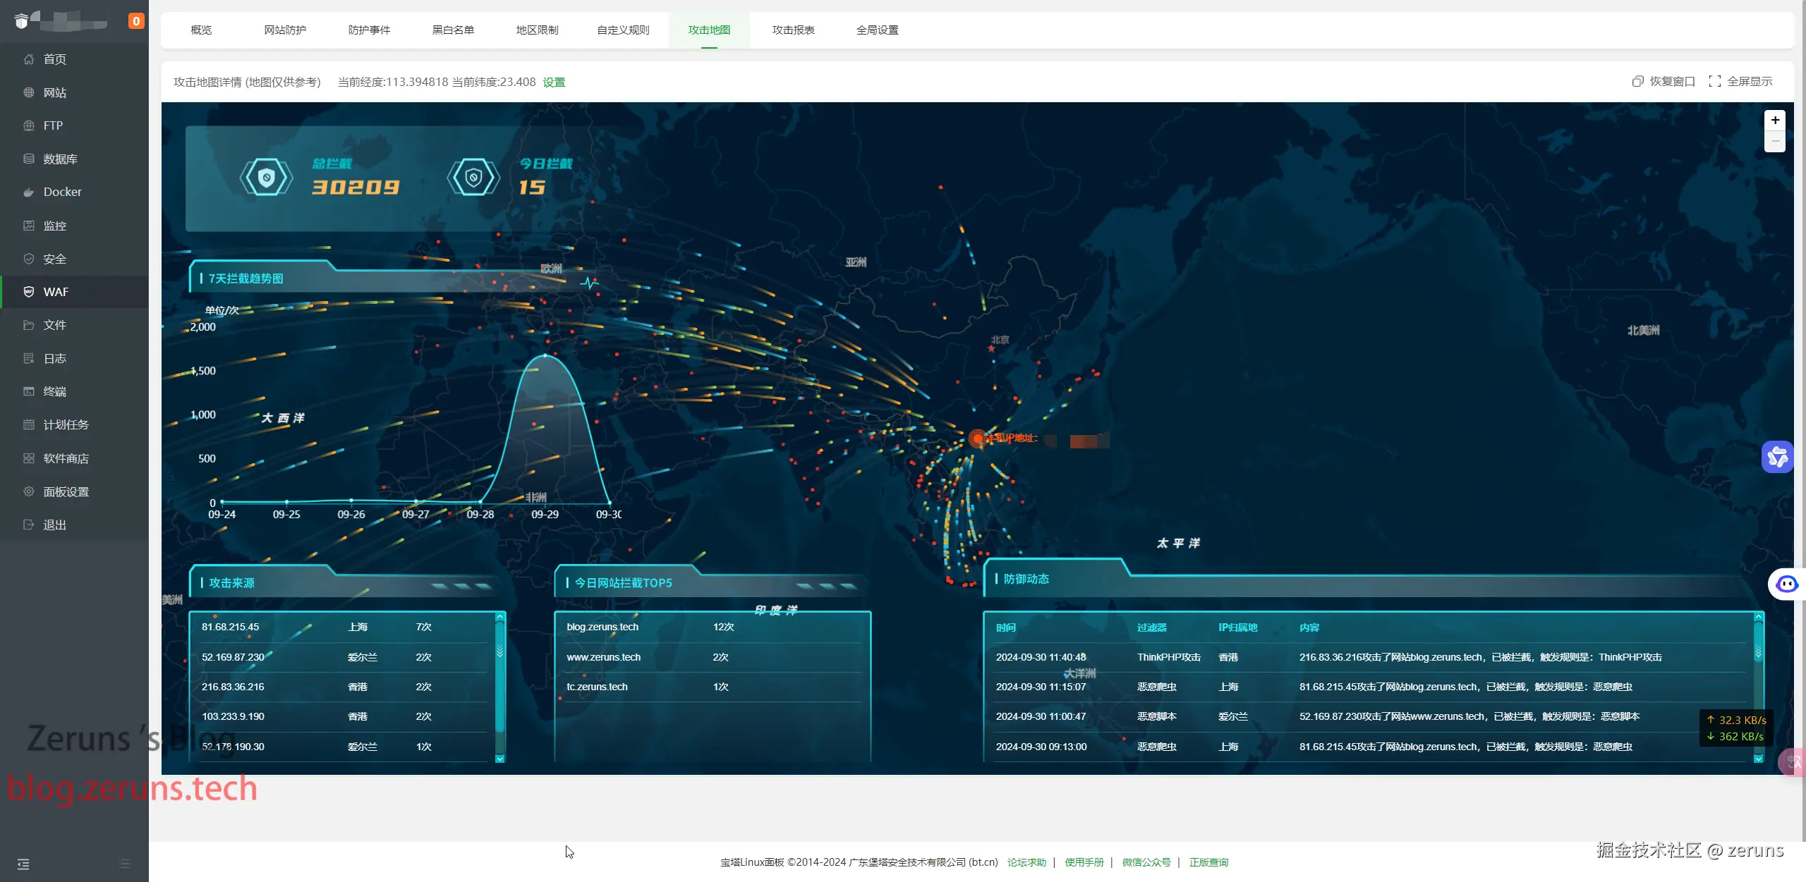Image resolution: width=1806 pixels, height=882 pixels.
Task: Click the map zoom-out minus button
Action: [x=1775, y=142]
